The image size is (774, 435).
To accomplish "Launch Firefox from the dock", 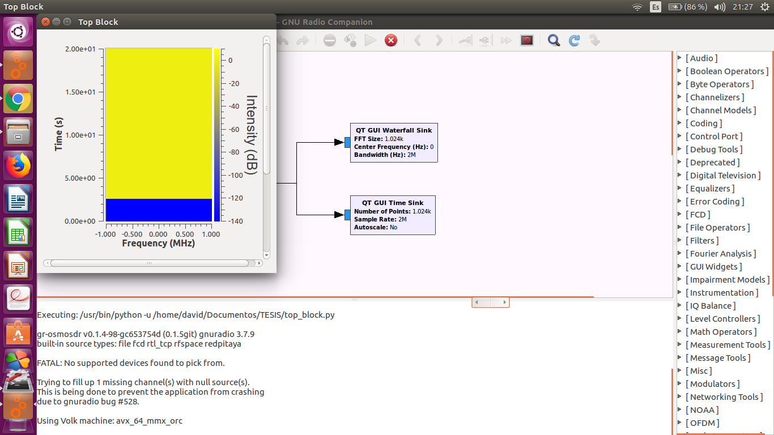I will coord(18,165).
